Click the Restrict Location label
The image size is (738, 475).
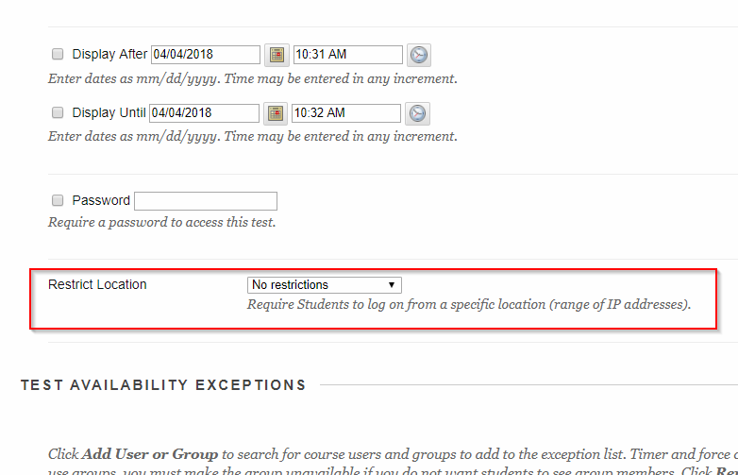click(97, 284)
